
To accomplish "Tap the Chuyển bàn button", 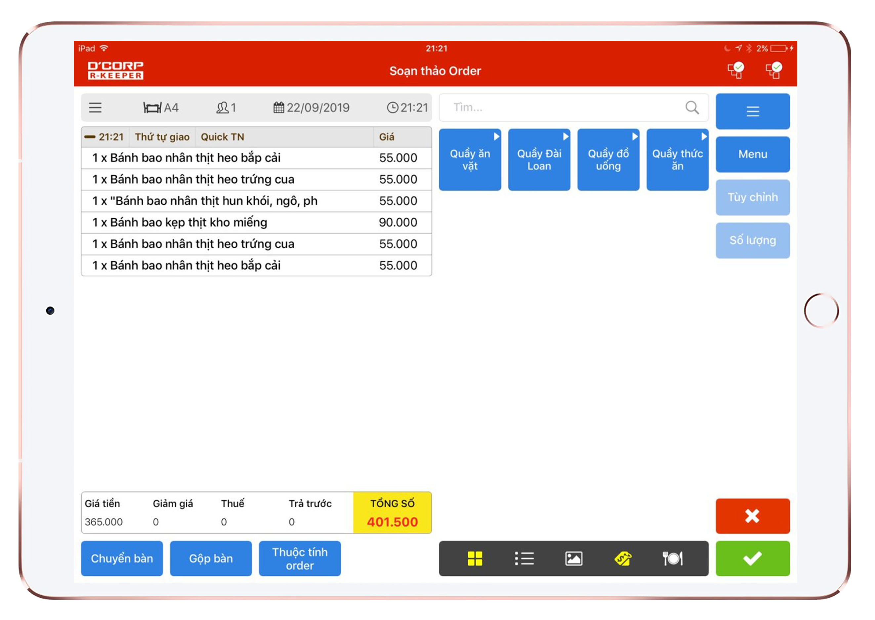I will pos(122,558).
